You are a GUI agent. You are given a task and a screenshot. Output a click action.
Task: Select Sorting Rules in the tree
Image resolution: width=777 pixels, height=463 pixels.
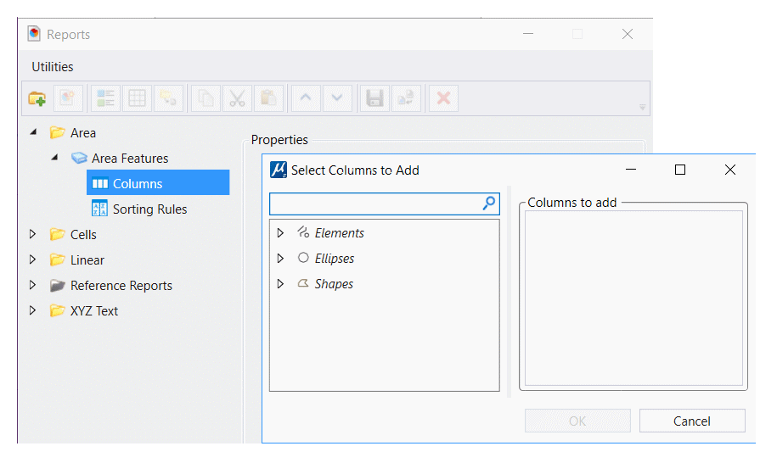pos(149,209)
